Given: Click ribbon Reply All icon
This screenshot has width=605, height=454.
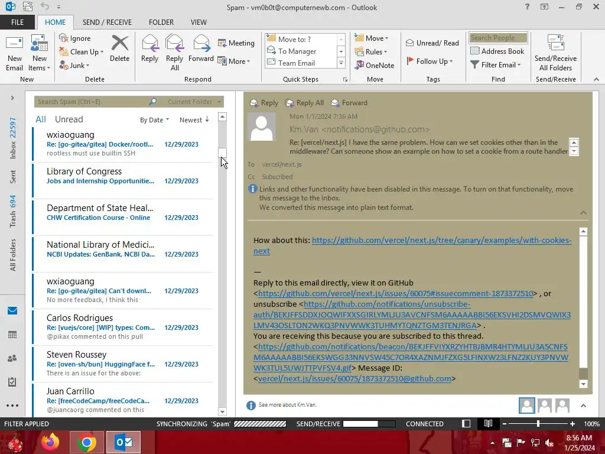Looking at the screenshot, I should click(x=174, y=53).
